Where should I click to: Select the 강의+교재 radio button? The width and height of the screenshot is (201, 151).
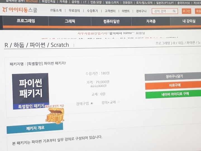point(119,102)
